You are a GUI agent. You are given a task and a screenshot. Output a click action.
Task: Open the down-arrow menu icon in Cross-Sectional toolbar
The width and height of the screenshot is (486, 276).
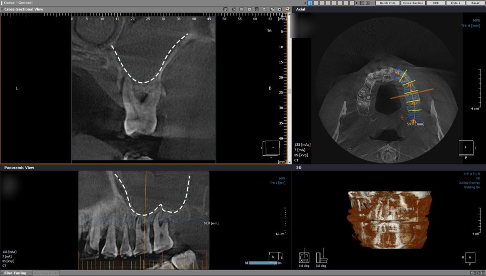pos(280,9)
